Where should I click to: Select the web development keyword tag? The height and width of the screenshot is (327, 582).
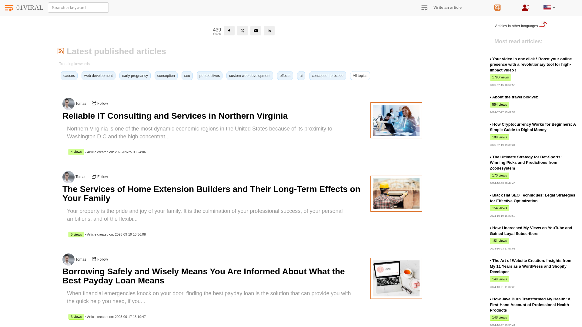(x=98, y=76)
